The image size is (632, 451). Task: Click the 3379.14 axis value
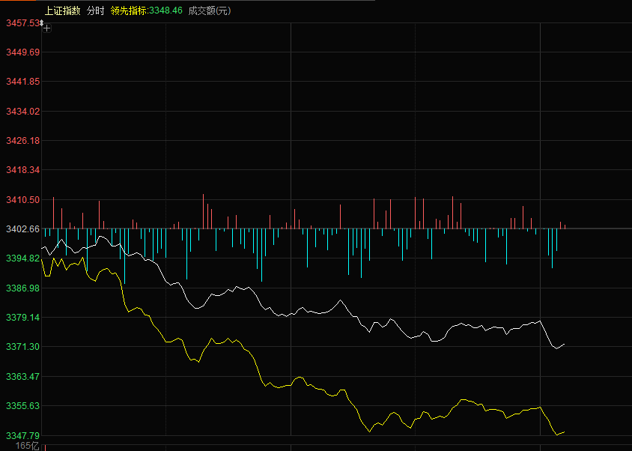pos(23,318)
